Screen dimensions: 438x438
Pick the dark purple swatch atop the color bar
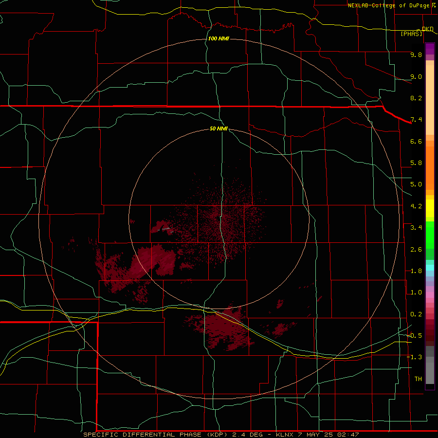point(430,48)
